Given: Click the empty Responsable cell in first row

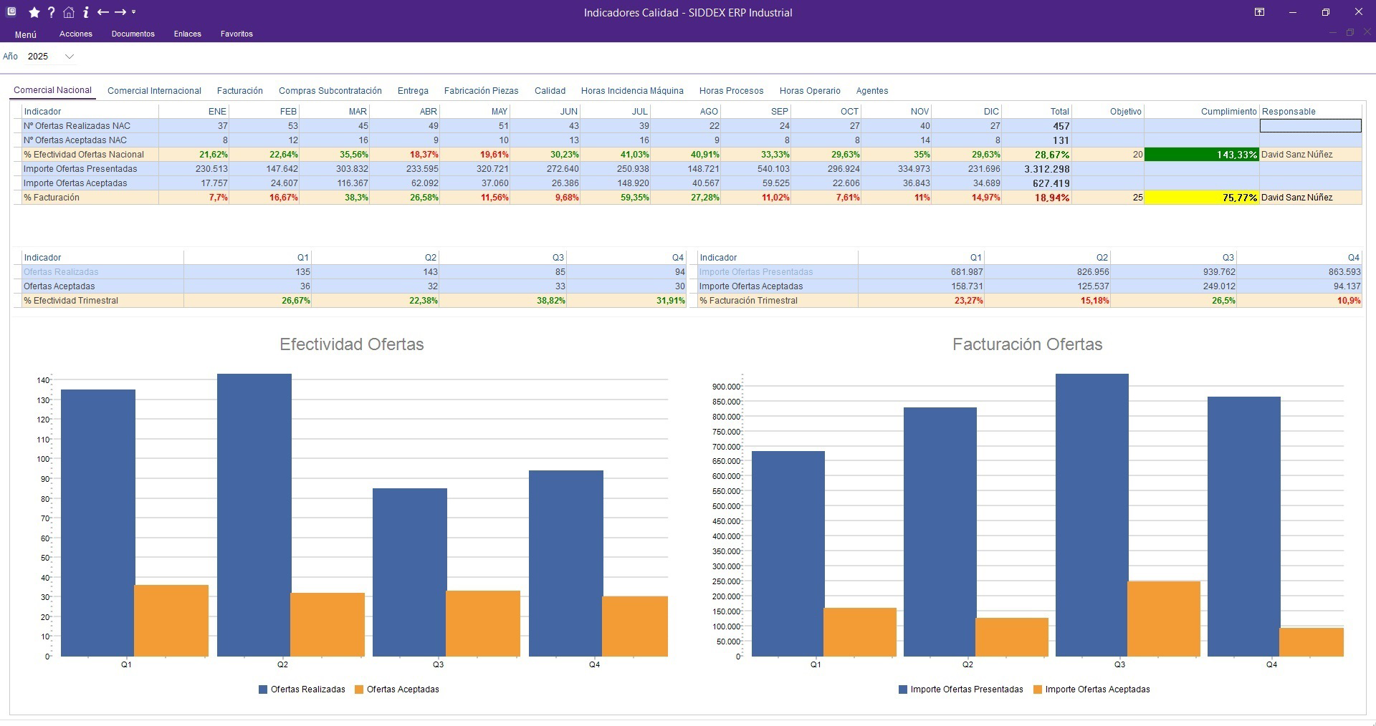Looking at the screenshot, I should 1310,126.
